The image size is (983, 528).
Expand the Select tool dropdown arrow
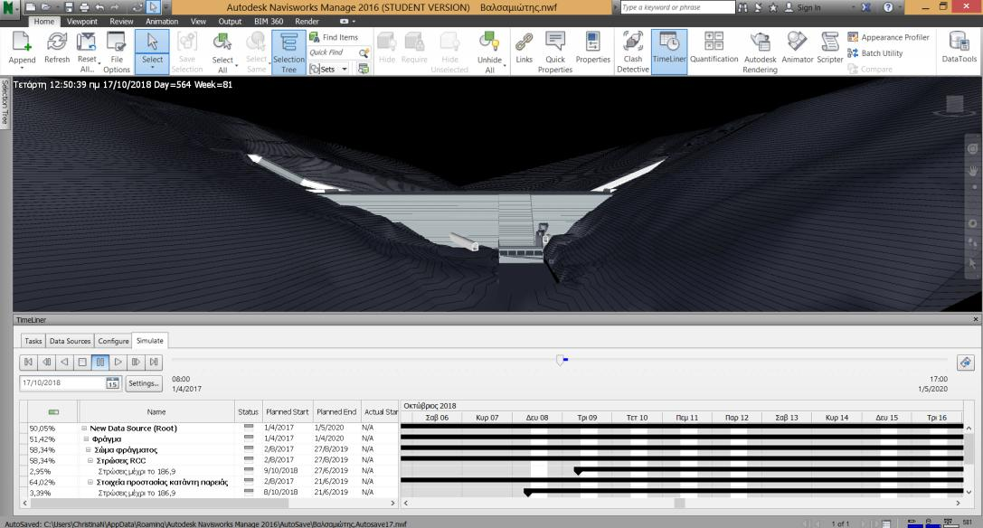click(x=152, y=68)
